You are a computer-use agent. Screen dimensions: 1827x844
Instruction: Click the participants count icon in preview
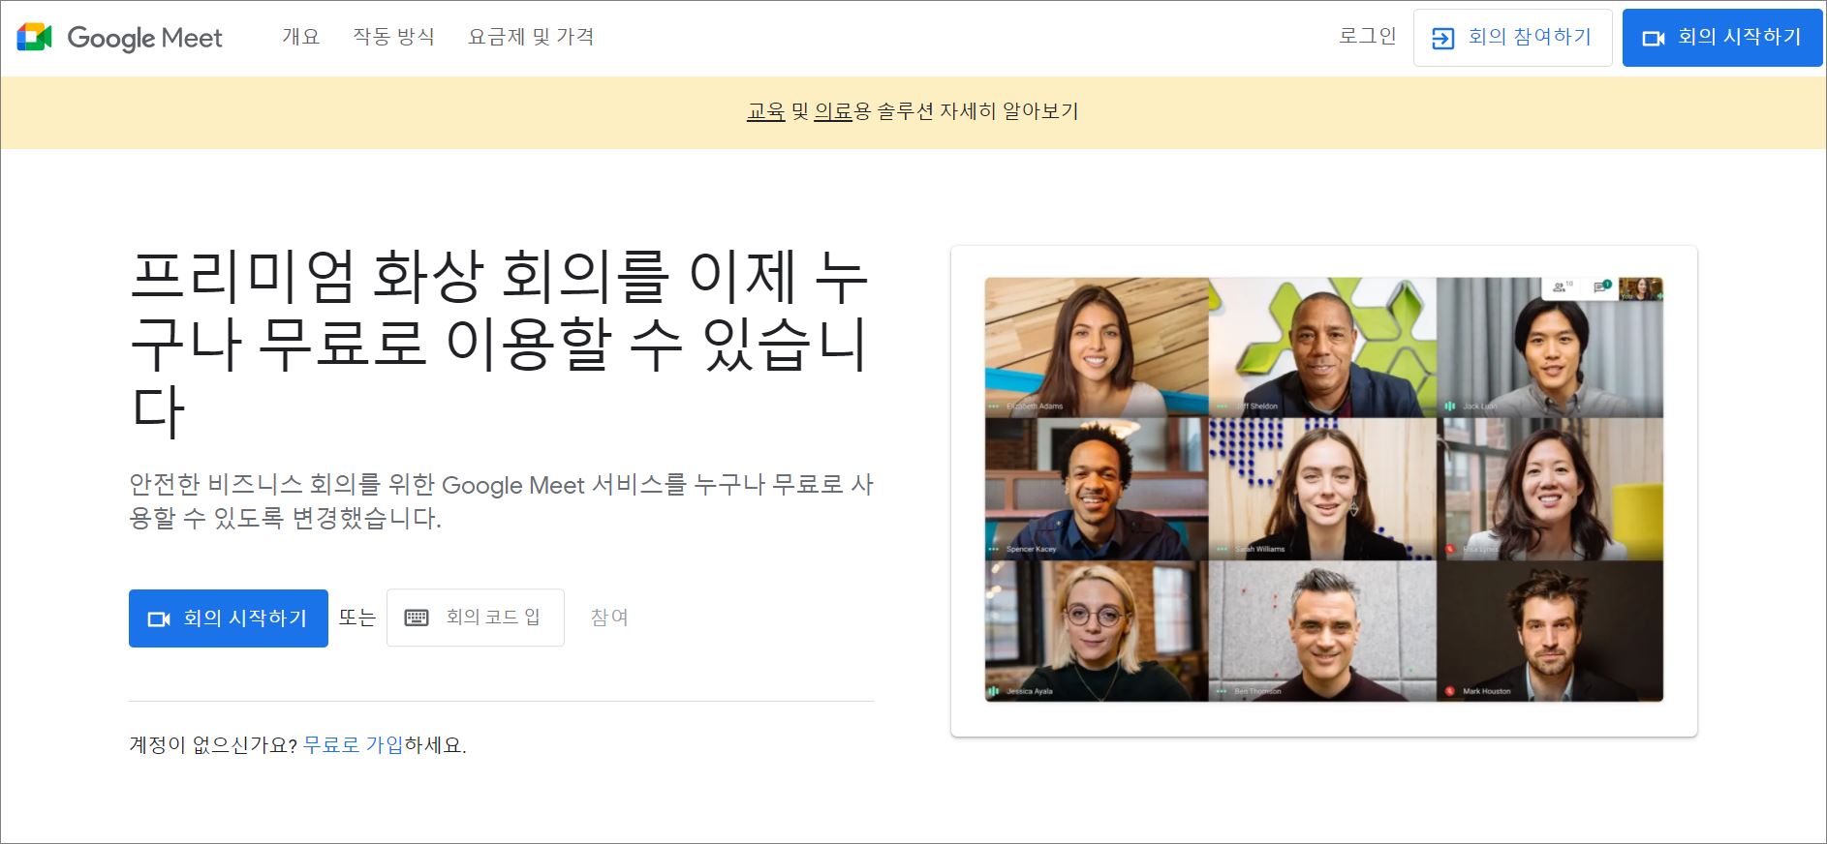[x=1562, y=287]
